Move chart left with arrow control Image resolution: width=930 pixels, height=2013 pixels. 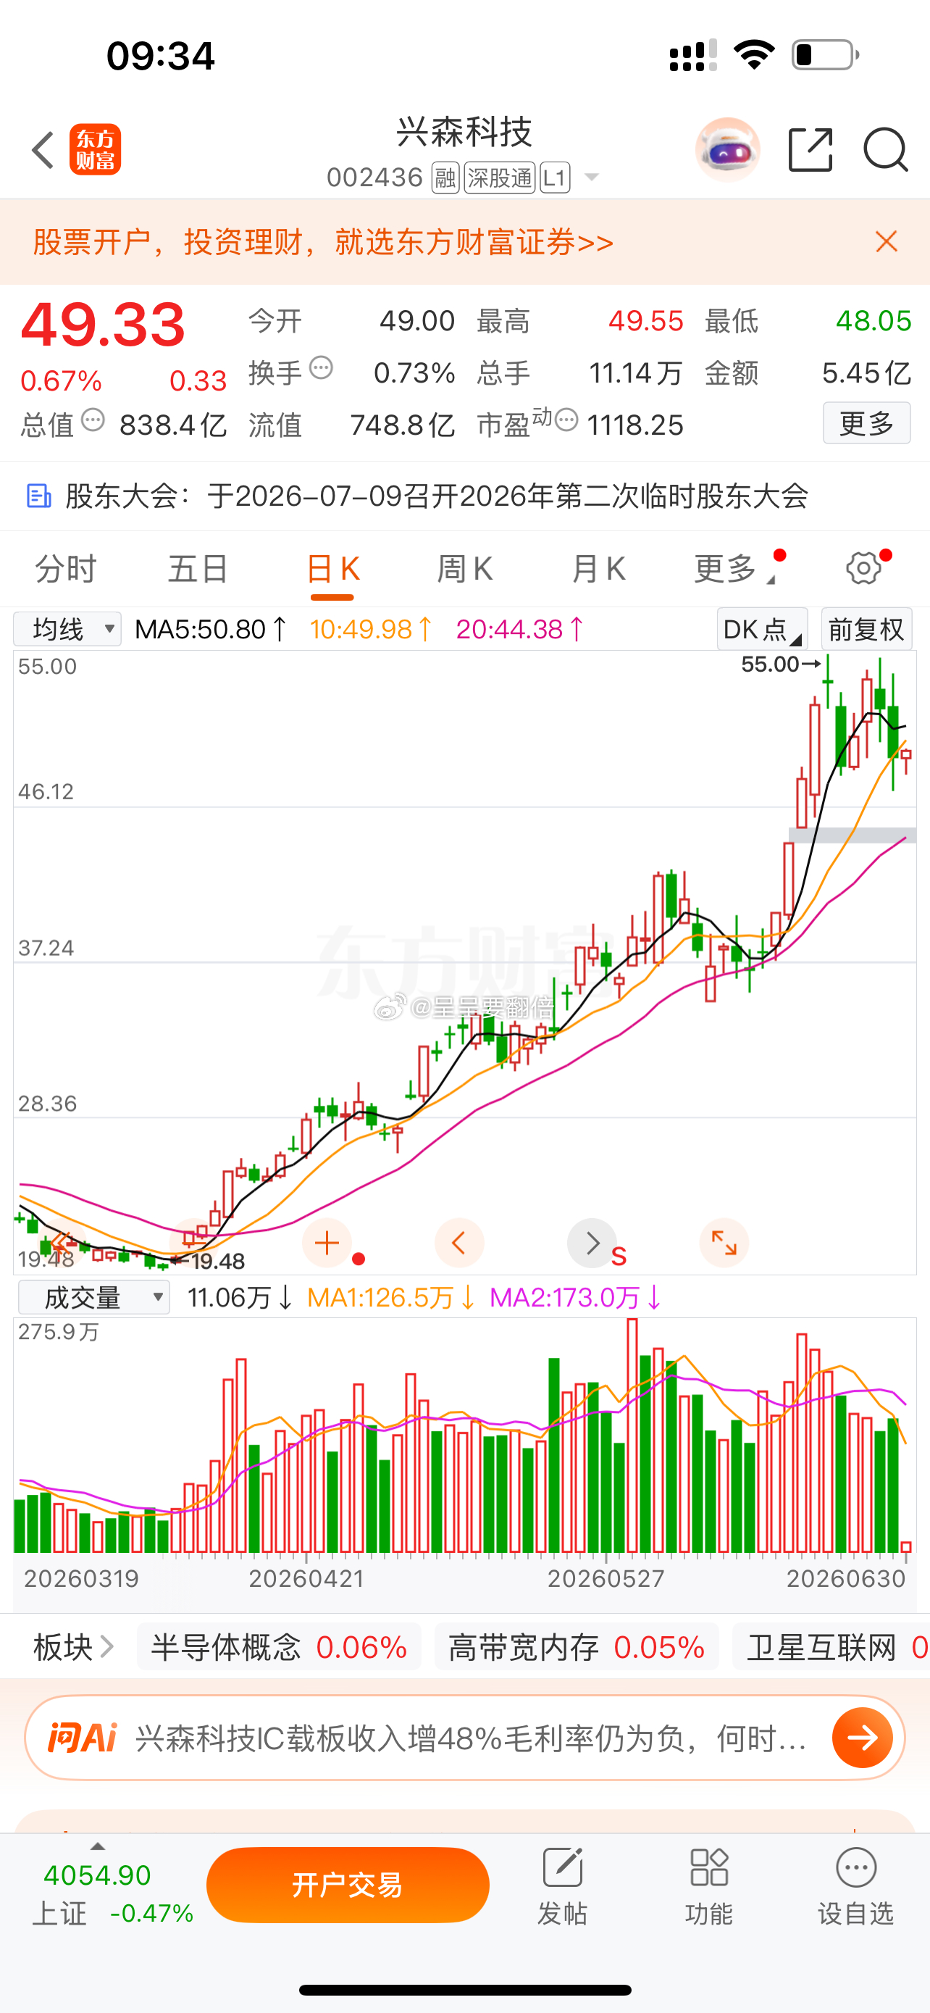click(x=459, y=1243)
